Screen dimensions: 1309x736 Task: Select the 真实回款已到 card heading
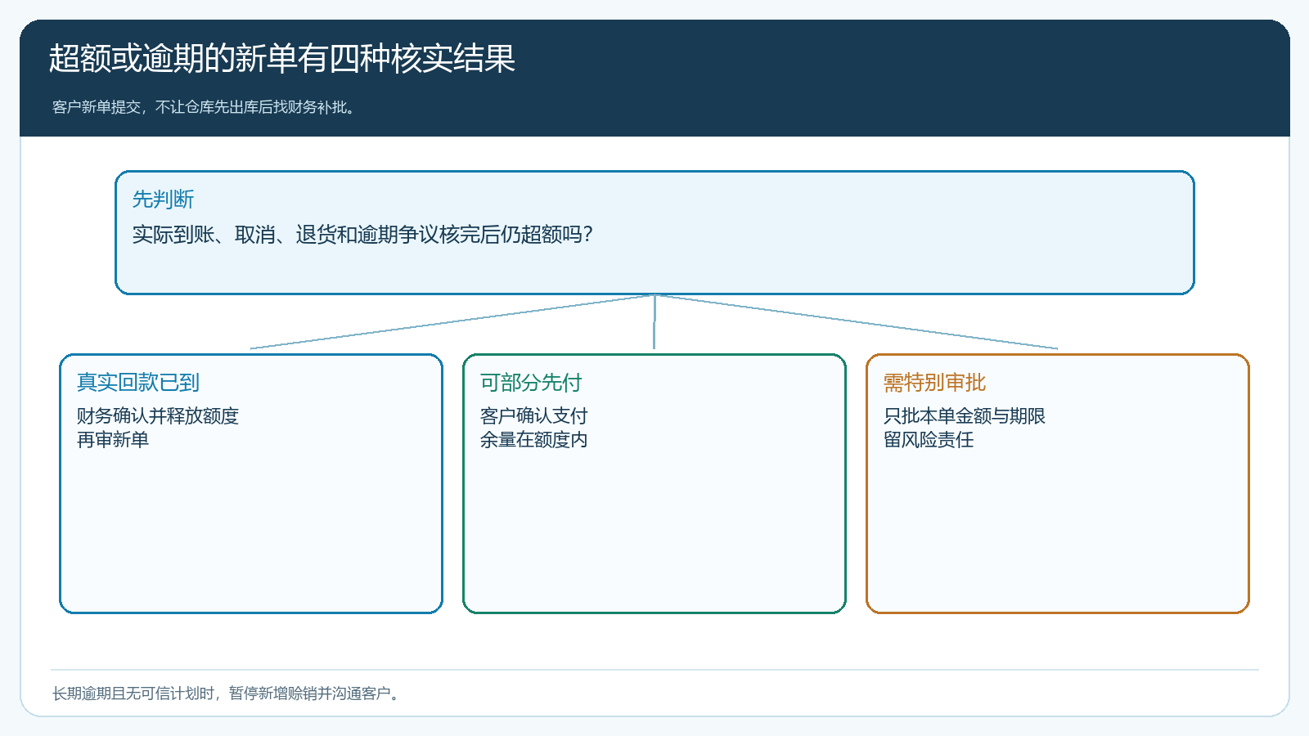click(x=138, y=383)
